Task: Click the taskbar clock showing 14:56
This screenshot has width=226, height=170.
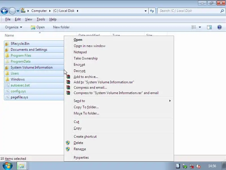Action: tap(212, 166)
